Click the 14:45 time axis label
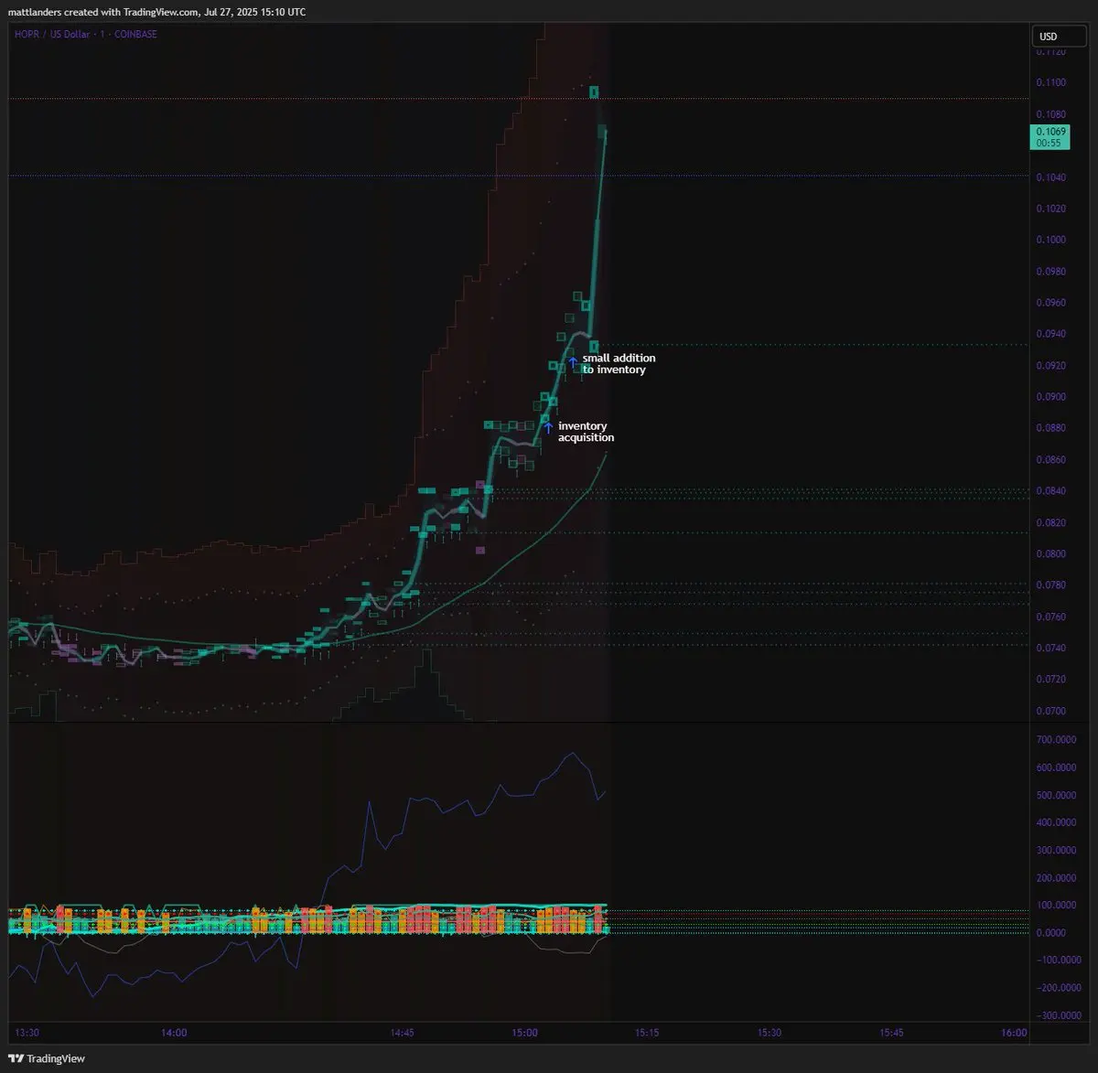Image resolution: width=1098 pixels, height=1073 pixels. click(x=402, y=1033)
